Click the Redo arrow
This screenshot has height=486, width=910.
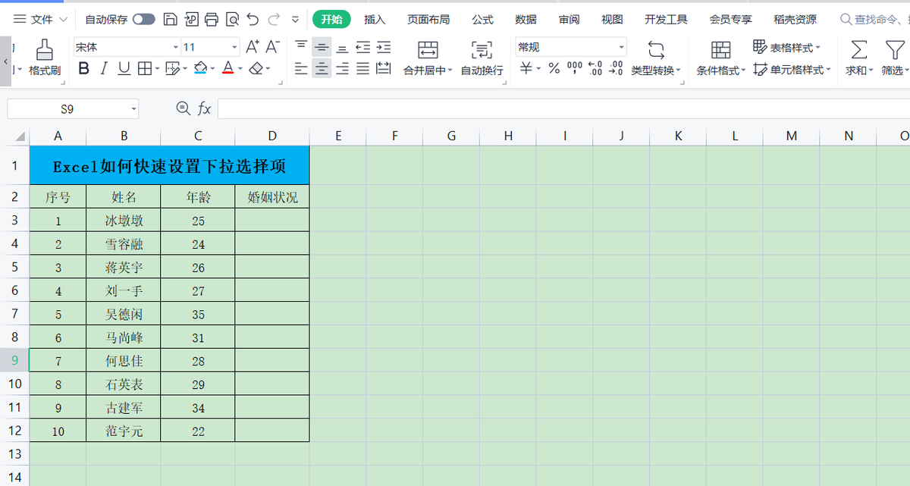(274, 19)
